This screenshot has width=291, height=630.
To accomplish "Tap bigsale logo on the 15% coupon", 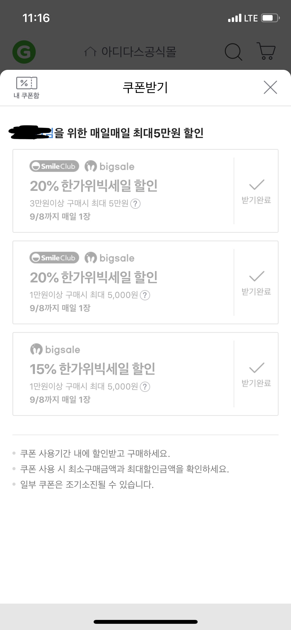I will point(55,349).
